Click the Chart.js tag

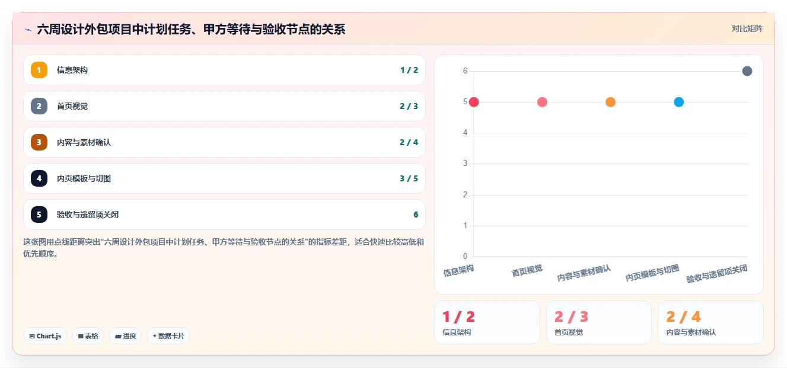click(x=45, y=336)
